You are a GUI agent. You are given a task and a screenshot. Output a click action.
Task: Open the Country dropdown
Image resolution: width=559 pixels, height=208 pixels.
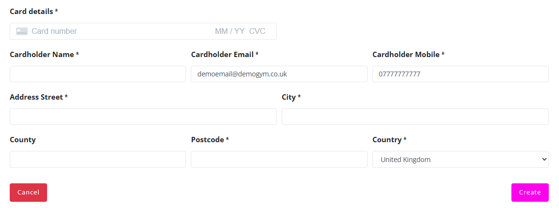coord(460,159)
